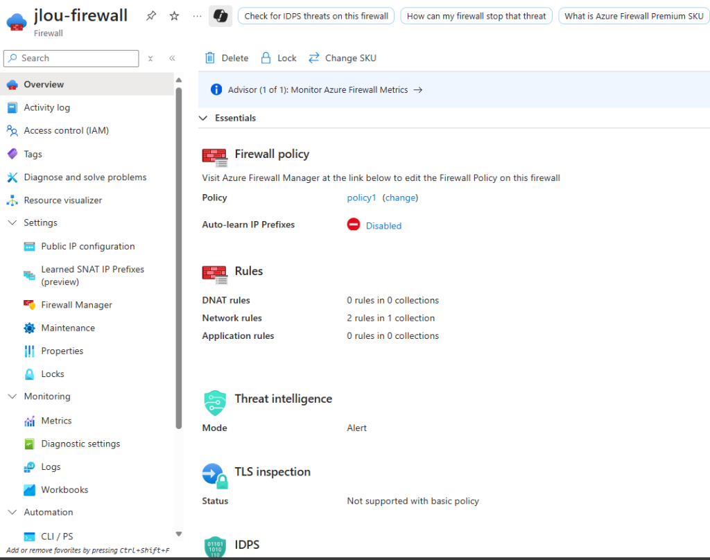
Task: Click the Diagnose and solve problems icon
Action: click(12, 177)
